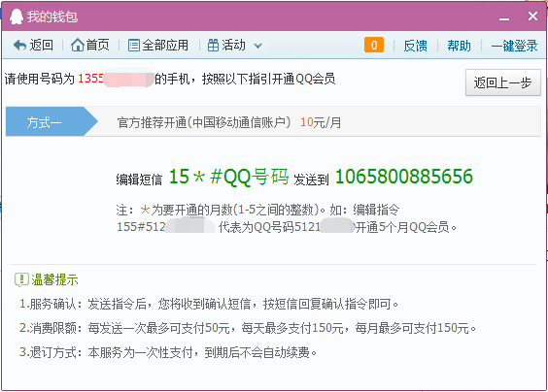The height and width of the screenshot is (392, 548).
Task: Click the orange asterisk in the note
Action: tap(145, 210)
